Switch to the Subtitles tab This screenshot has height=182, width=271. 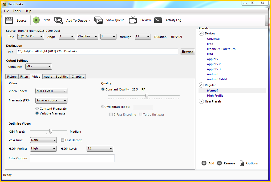pos(62,77)
